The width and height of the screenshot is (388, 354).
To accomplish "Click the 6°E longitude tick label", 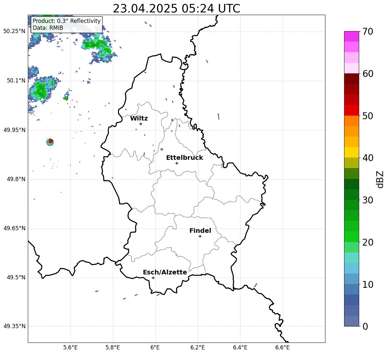I will pyautogui.click(x=155, y=347).
